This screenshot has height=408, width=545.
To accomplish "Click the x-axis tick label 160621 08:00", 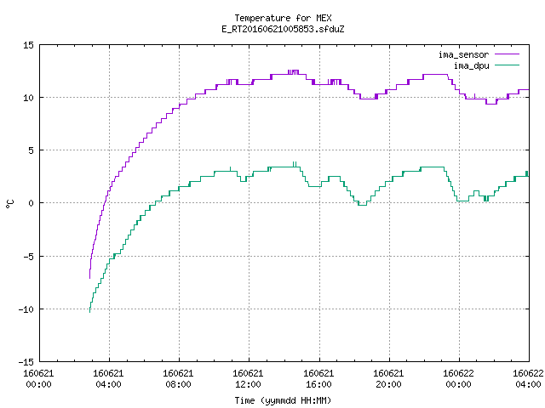I will 178,379.
